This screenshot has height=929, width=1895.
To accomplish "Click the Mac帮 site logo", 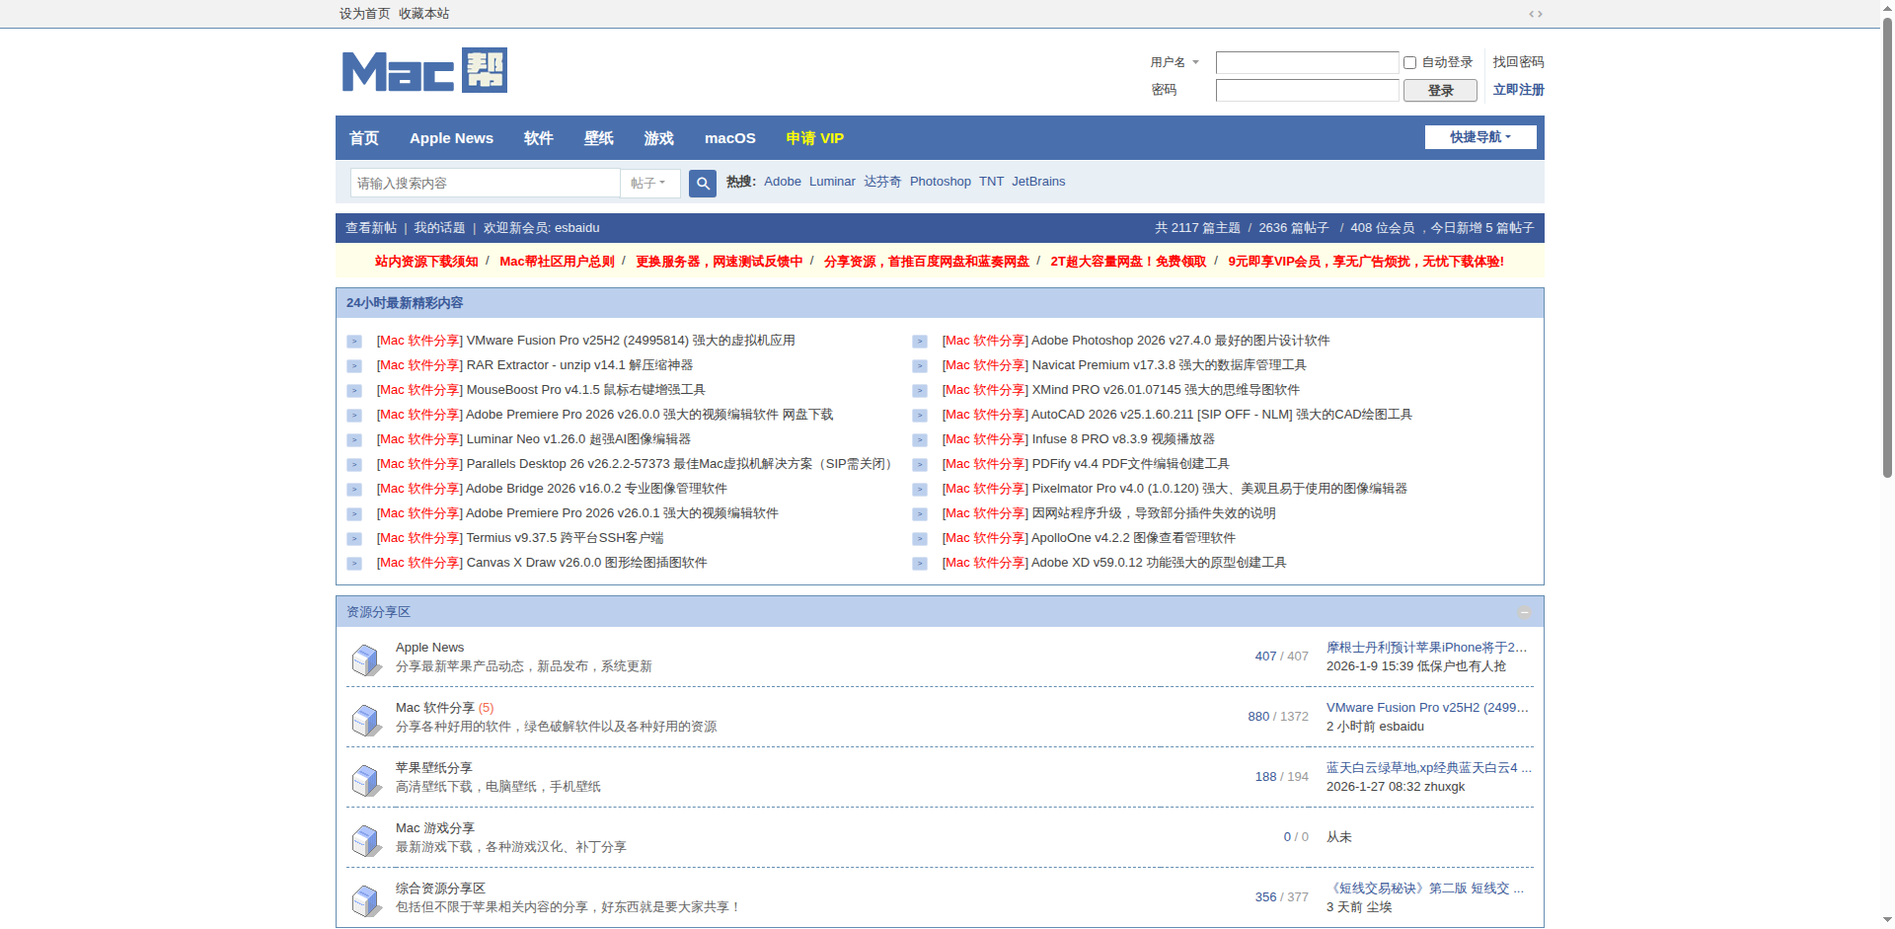I will (424, 71).
